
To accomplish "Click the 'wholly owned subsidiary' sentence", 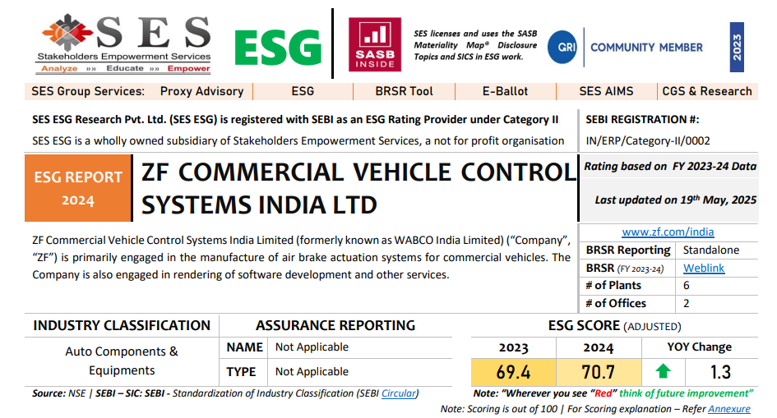I will click(x=298, y=141).
